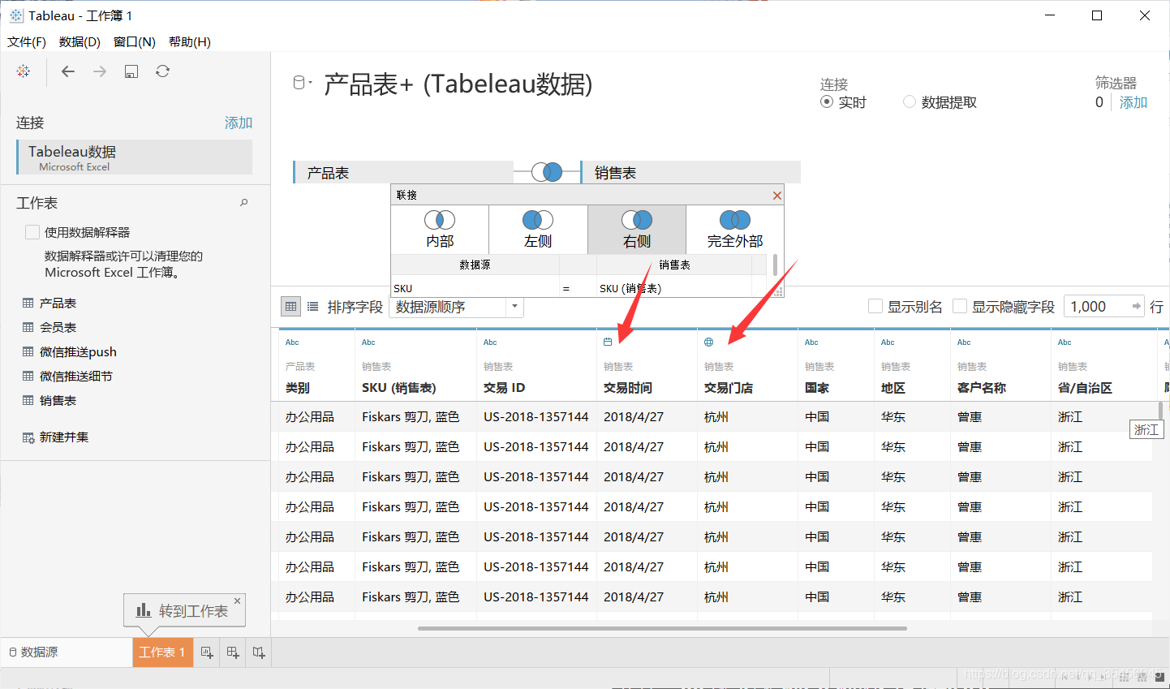Screen dimensions: 1170x689
Task: Select the 产品表 table on canvas
Action: tap(403, 172)
